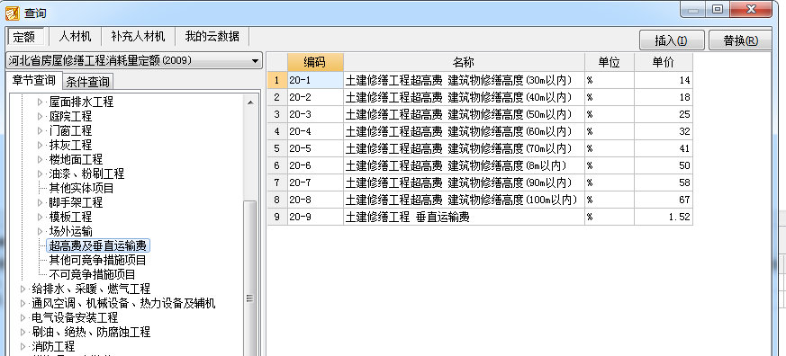Select 消防工程 tree item label
Screen dimensions: 786x356
53,346
